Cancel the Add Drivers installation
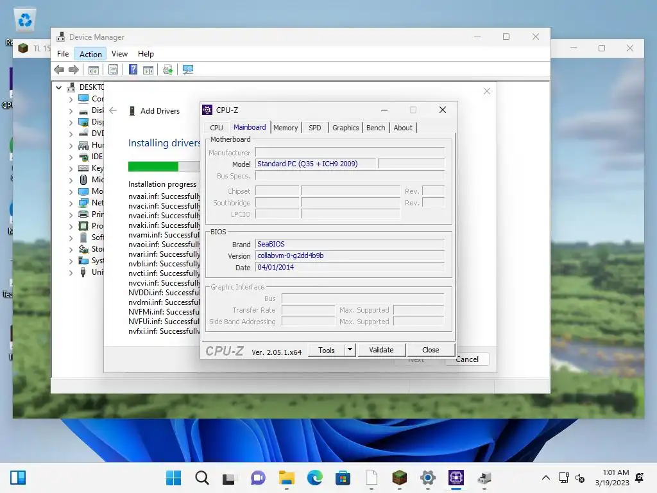Image resolution: width=657 pixels, height=493 pixels. coord(467,359)
